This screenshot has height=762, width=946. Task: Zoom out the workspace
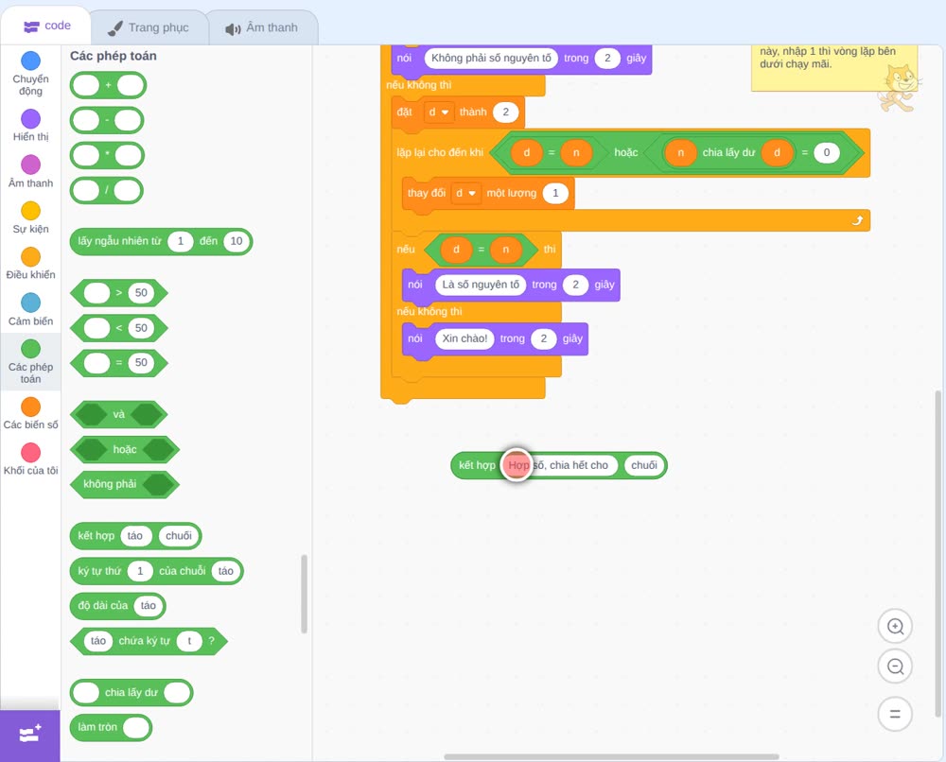(895, 667)
